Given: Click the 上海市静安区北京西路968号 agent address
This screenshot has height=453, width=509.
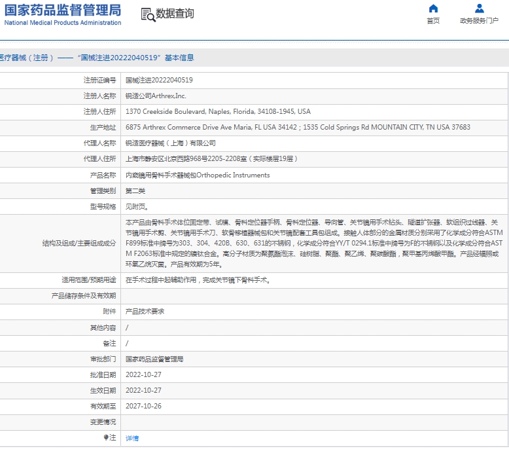Looking at the screenshot, I should (211, 159).
